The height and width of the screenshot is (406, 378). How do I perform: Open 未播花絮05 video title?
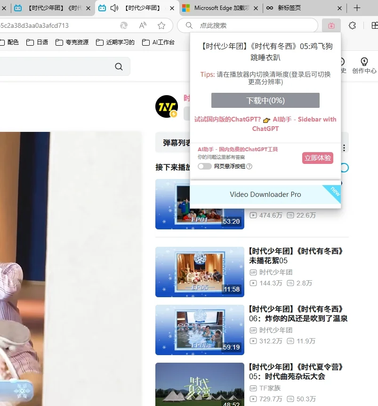click(296, 256)
